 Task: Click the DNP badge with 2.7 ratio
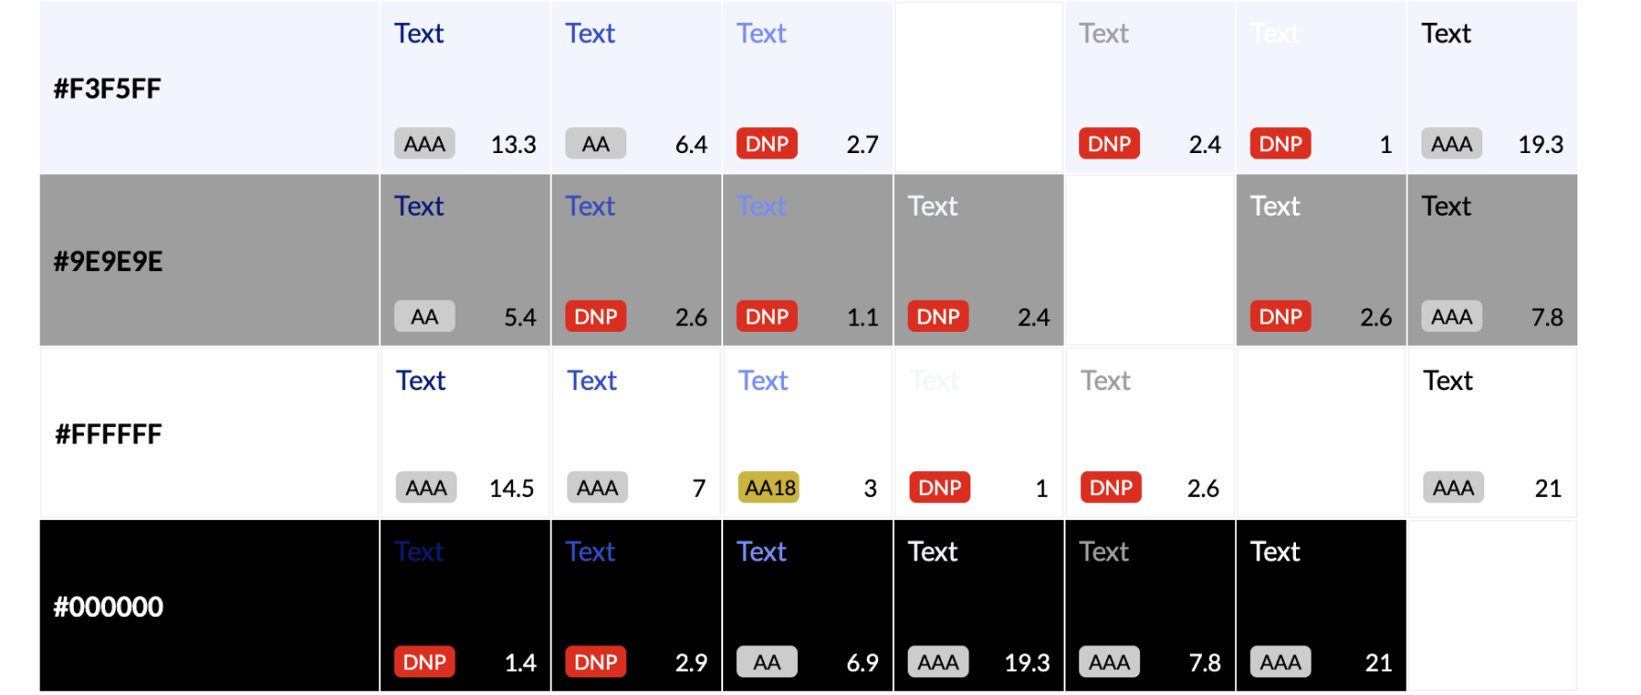[767, 144]
